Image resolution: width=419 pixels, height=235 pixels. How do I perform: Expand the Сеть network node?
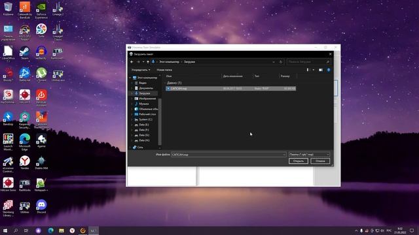coord(130,147)
